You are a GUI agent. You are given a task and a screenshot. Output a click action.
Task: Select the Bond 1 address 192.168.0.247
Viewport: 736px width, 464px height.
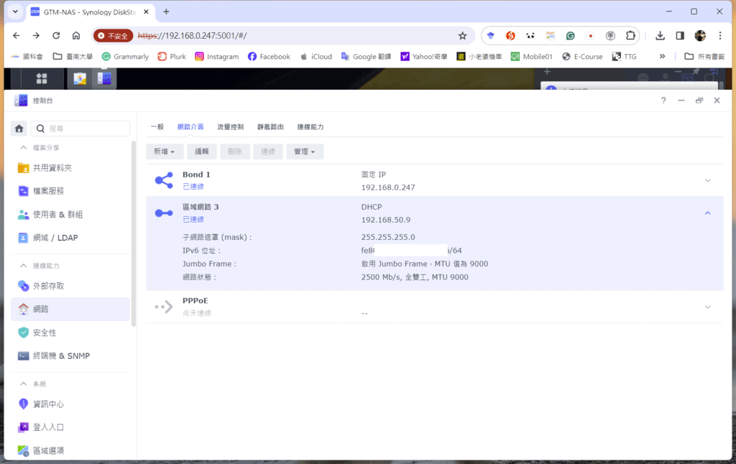click(388, 187)
